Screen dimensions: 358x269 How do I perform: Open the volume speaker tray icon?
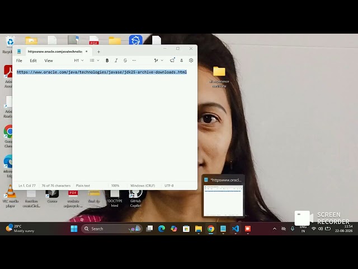click(321, 229)
